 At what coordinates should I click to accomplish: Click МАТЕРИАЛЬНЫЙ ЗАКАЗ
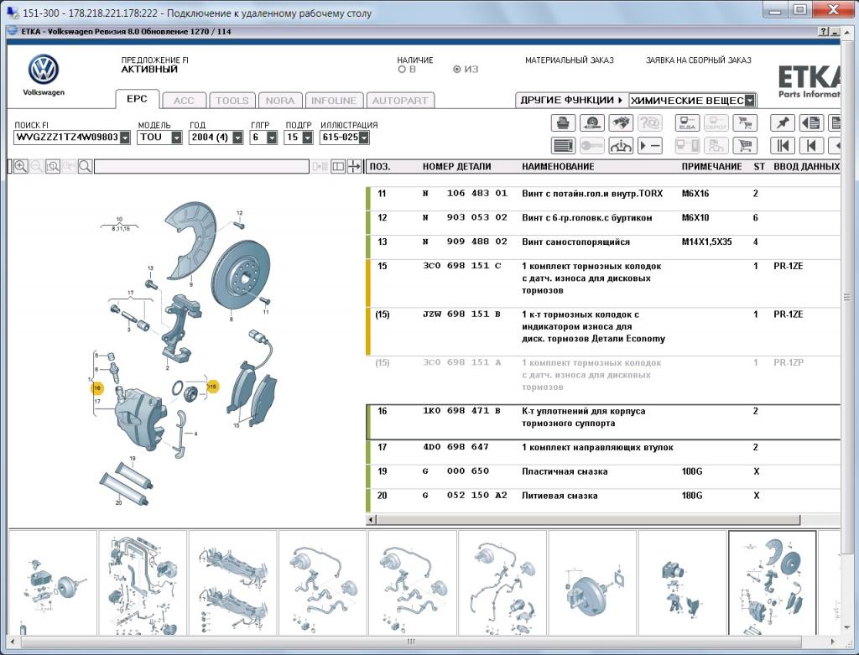point(570,60)
